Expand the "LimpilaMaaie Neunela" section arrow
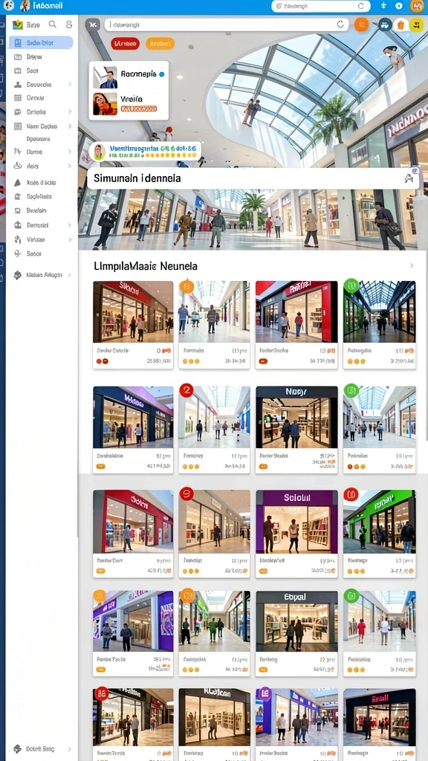The width and height of the screenshot is (428, 761). coord(412,265)
